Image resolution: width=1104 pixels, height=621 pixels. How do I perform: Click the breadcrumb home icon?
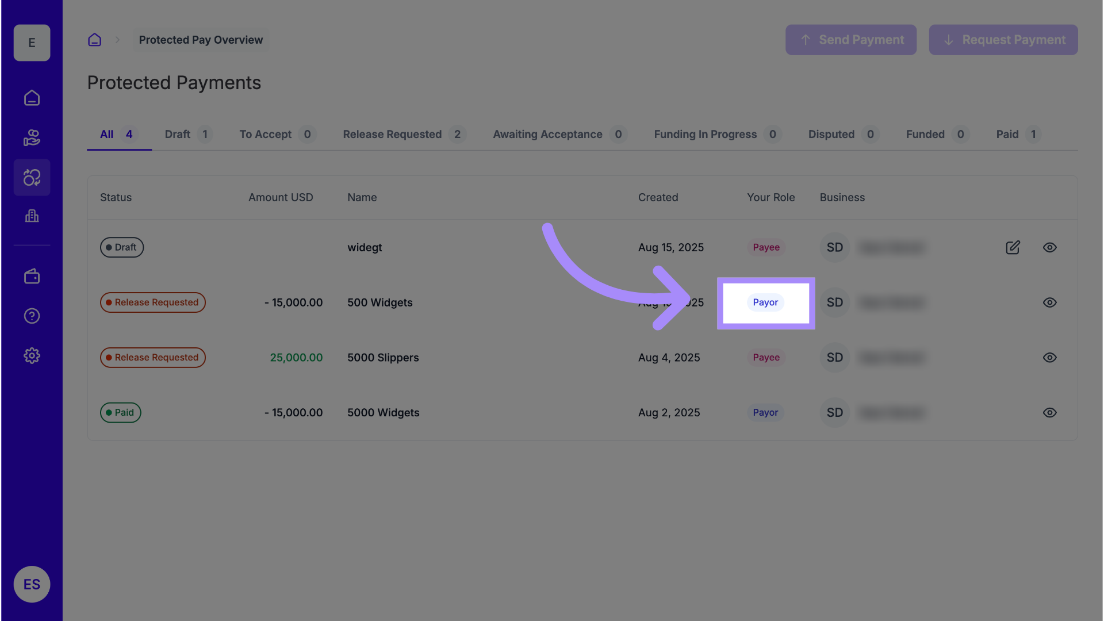tap(94, 40)
